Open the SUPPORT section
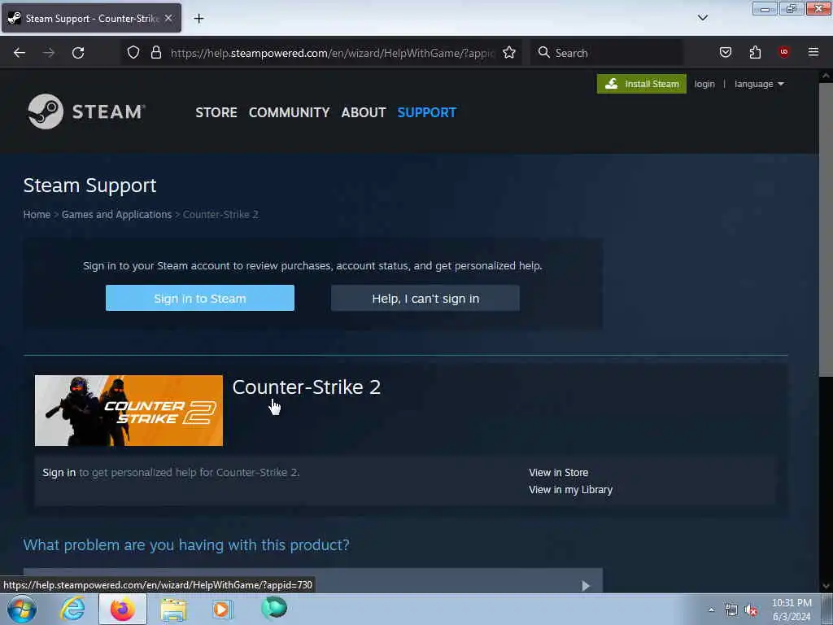 (x=426, y=112)
